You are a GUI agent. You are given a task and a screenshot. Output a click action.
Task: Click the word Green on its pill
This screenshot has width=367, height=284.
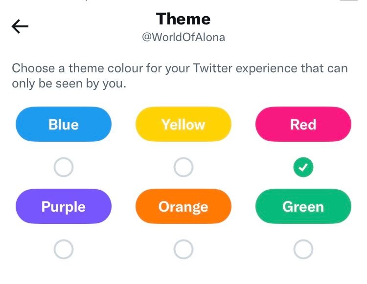point(303,207)
